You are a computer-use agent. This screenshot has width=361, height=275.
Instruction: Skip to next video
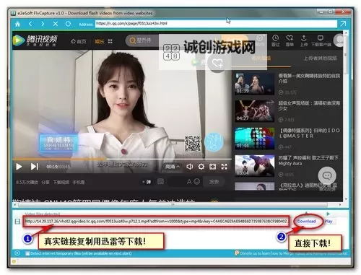click(x=34, y=167)
